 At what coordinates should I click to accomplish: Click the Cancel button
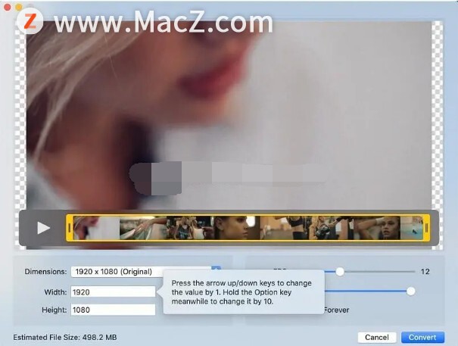tap(377, 337)
